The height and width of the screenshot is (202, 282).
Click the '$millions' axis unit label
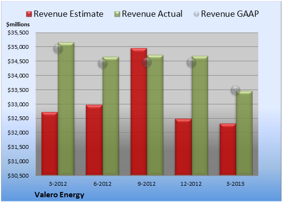(18, 24)
